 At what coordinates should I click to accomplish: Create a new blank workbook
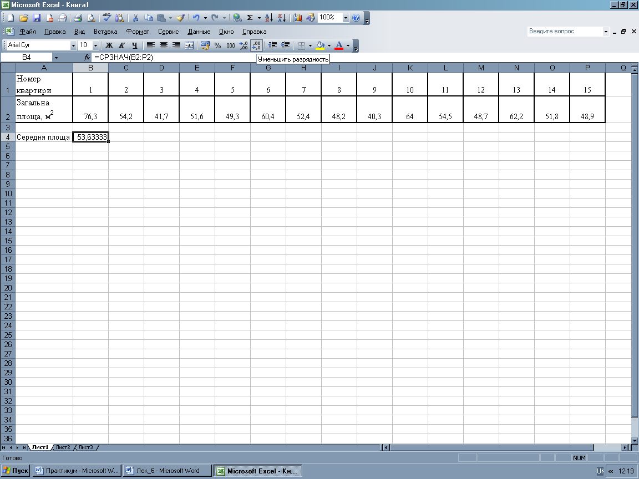pos(11,18)
